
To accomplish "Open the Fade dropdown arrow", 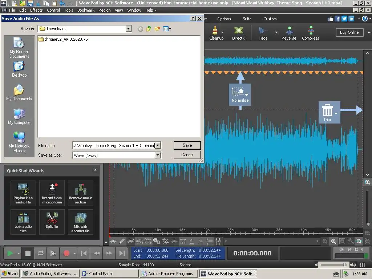I will click(276, 32).
